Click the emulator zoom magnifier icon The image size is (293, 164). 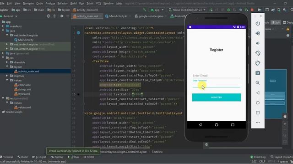[x=258, y=83]
